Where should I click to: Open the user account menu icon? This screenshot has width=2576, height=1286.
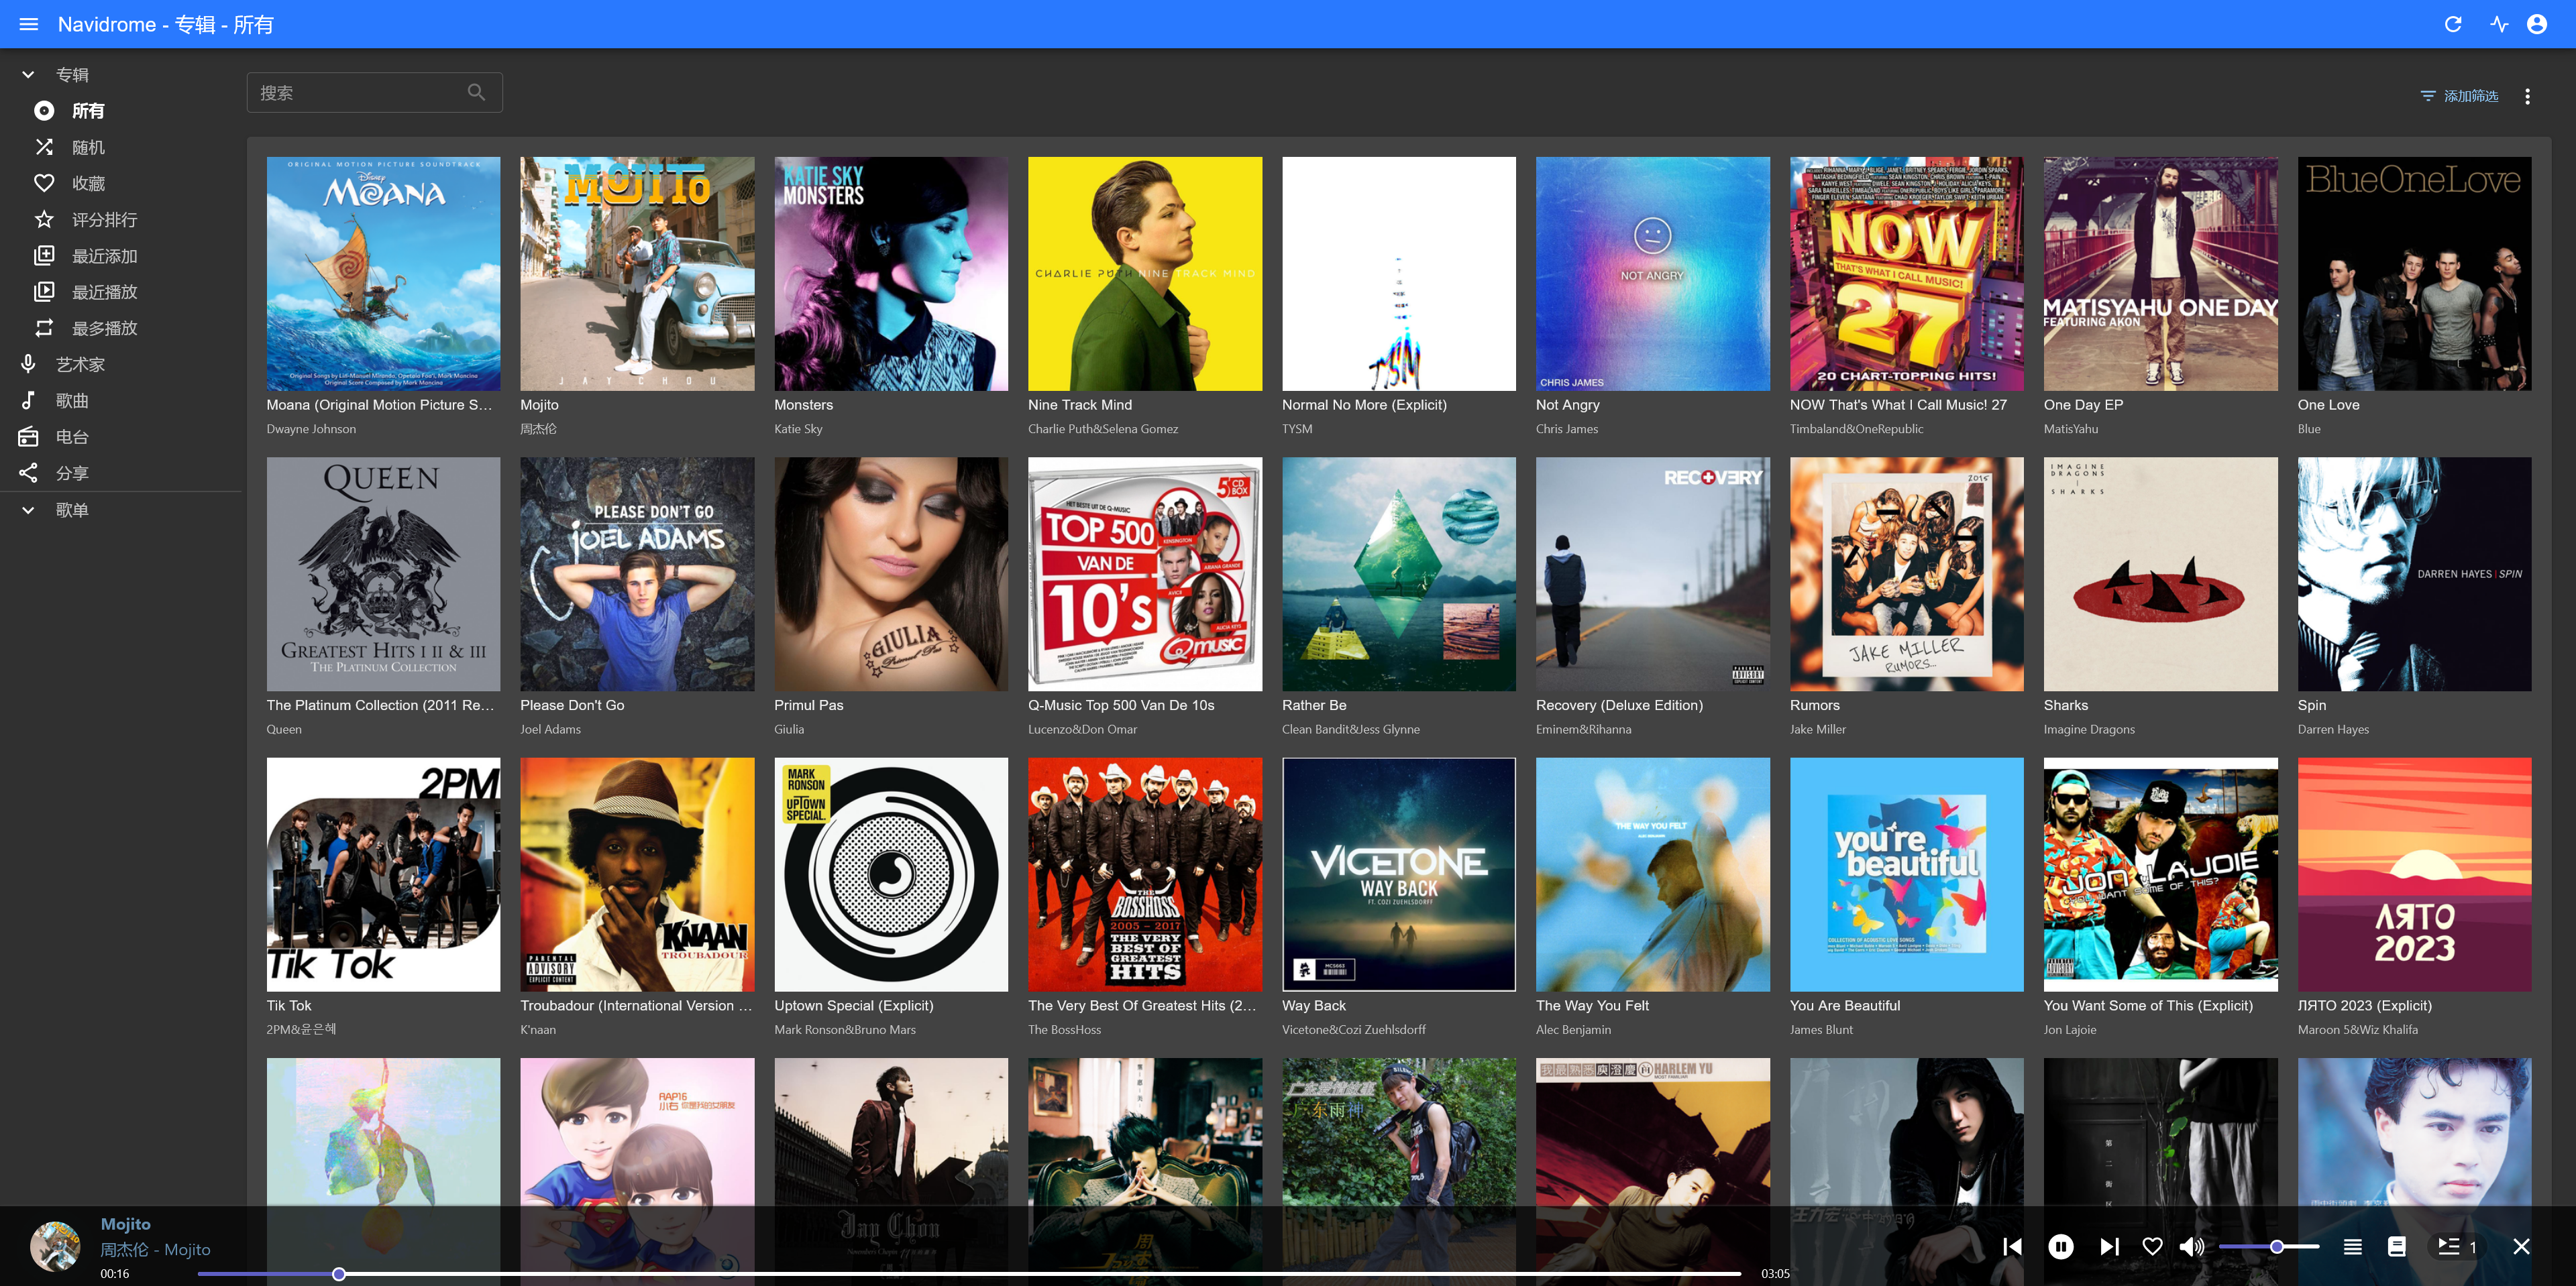2537,24
